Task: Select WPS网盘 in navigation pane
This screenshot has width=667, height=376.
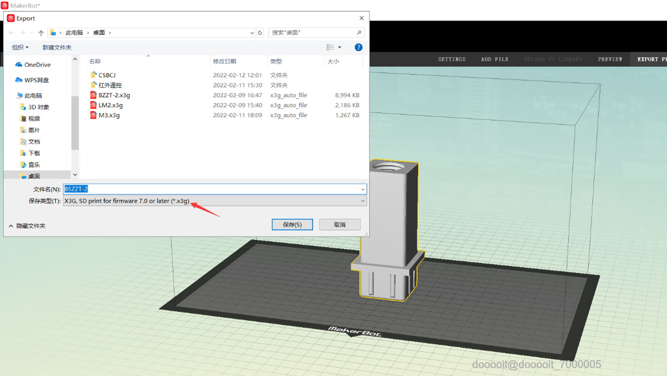Action: pyautogui.click(x=36, y=80)
